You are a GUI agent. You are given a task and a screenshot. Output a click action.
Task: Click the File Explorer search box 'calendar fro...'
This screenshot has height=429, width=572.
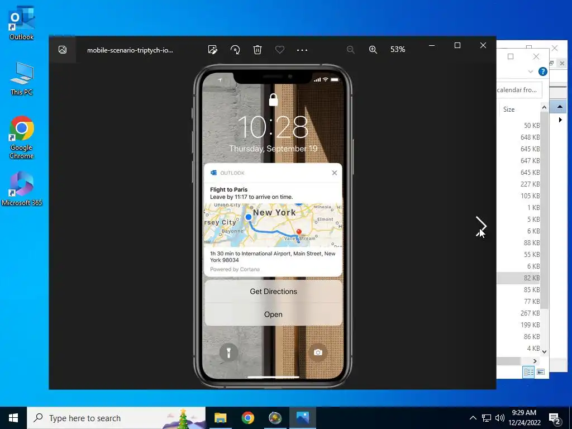519,90
